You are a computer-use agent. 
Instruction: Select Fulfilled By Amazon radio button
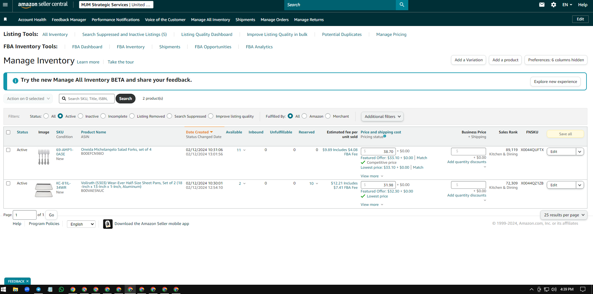pos(304,116)
